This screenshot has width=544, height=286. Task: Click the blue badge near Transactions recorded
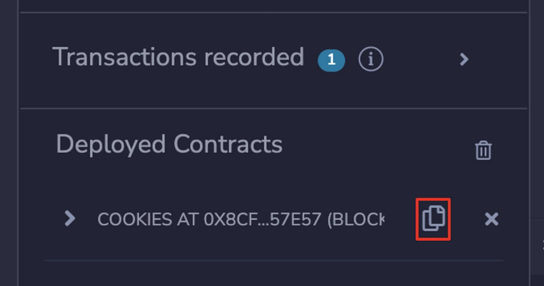(332, 60)
